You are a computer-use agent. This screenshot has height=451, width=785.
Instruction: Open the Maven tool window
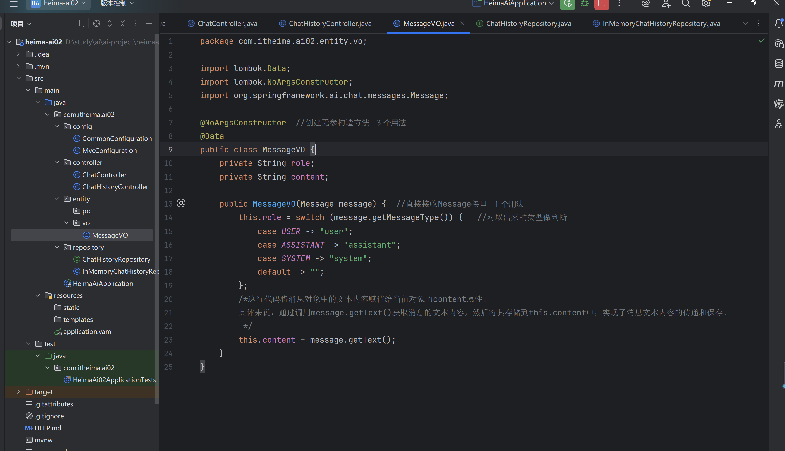[x=778, y=83]
